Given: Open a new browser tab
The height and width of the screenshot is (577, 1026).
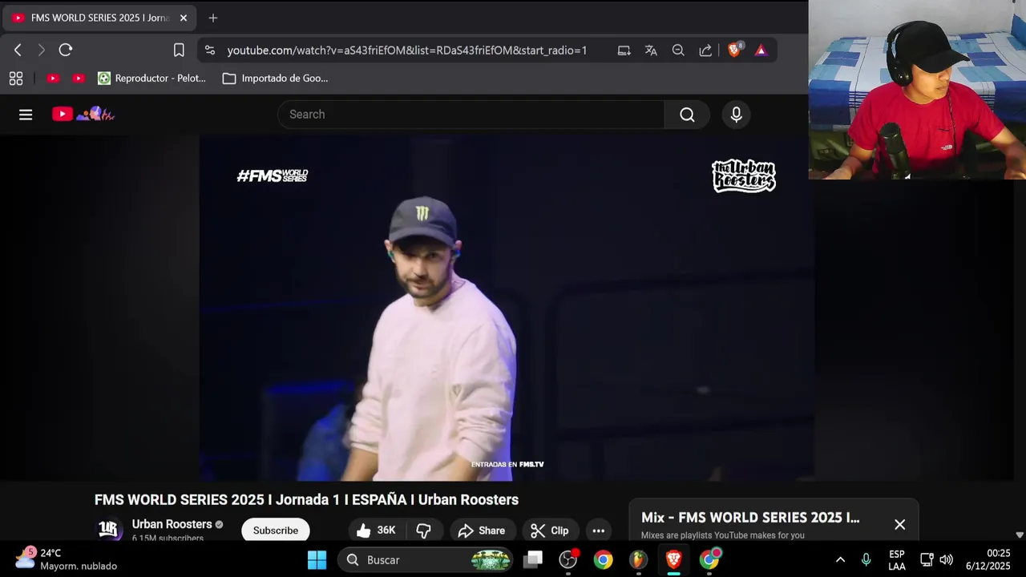Looking at the screenshot, I should pyautogui.click(x=212, y=18).
